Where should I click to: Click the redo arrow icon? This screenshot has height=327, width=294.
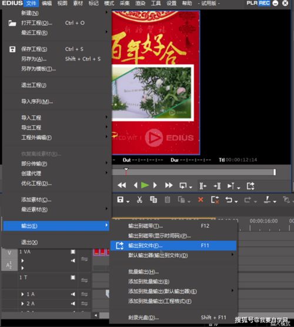[248, 200]
